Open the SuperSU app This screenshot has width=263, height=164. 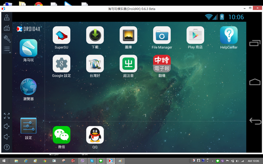61,35
